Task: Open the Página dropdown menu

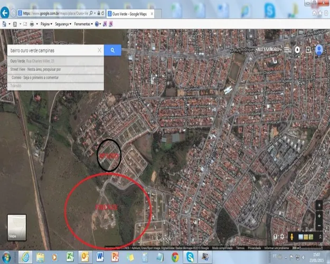Action: [x=46, y=24]
